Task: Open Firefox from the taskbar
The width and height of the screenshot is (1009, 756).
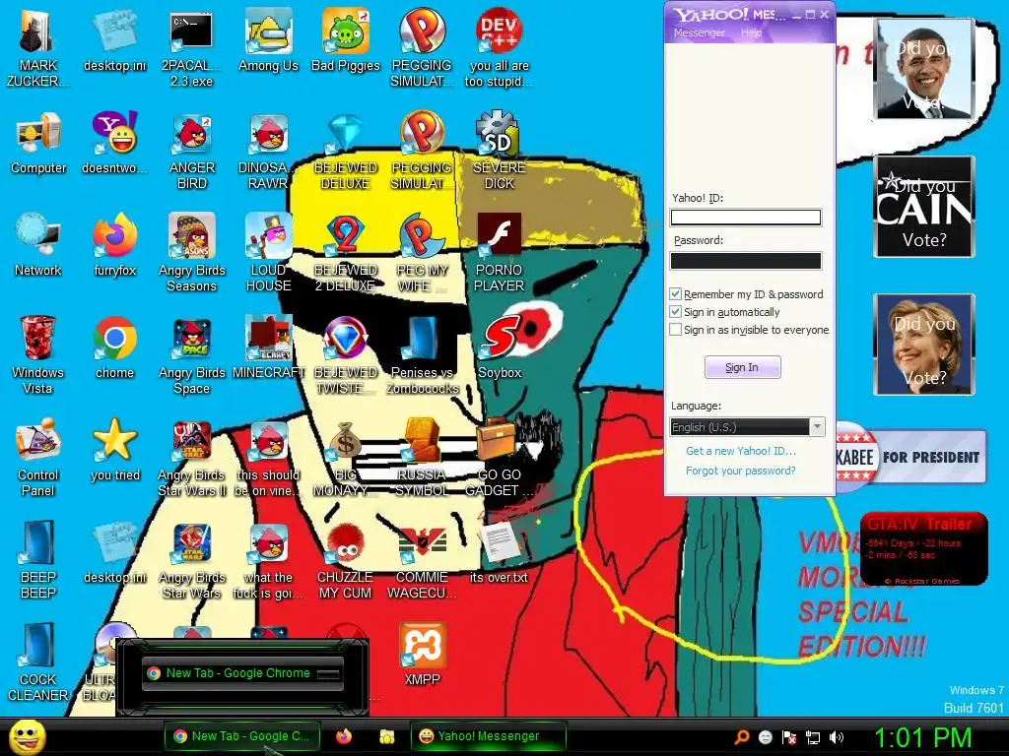Action: [344, 736]
